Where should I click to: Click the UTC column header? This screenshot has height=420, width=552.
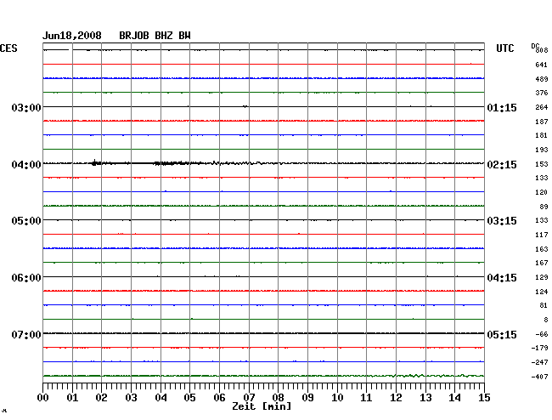[x=504, y=48]
